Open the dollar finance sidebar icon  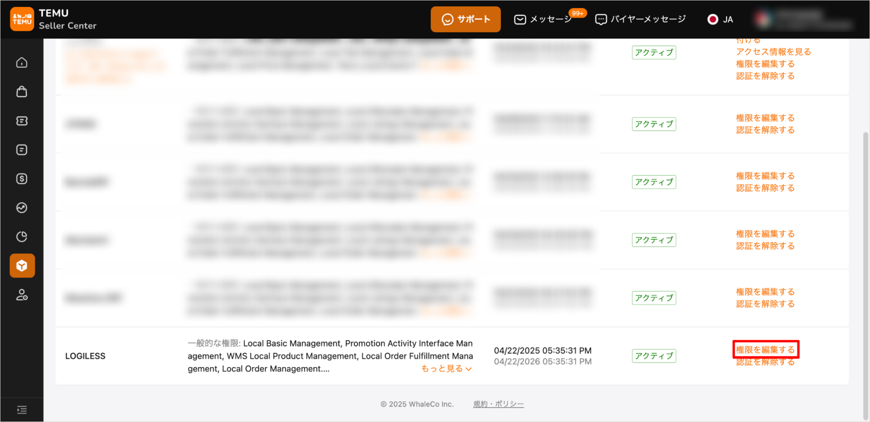coord(22,179)
